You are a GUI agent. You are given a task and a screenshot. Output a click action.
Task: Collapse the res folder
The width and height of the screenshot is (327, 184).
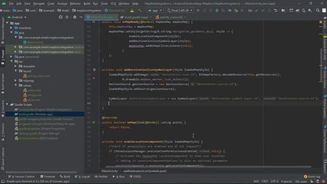tap(11, 61)
